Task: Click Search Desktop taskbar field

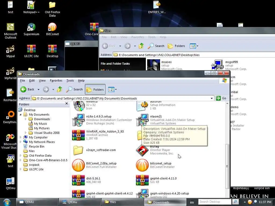Action: (x=215, y=202)
